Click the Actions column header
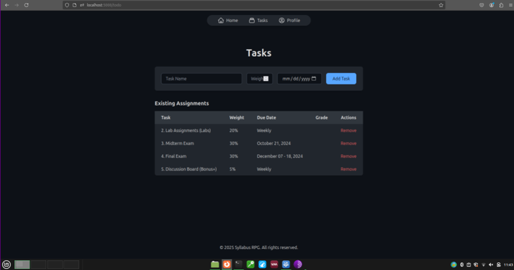Image resolution: width=514 pixels, height=270 pixels. pyautogui.click(x=348, y=117)
